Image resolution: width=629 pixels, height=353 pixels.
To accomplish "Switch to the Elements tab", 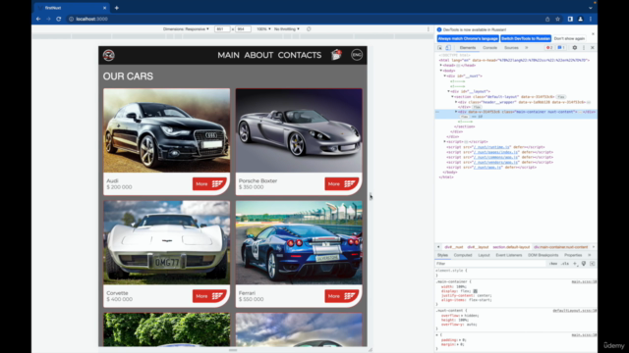I will 468,48.
